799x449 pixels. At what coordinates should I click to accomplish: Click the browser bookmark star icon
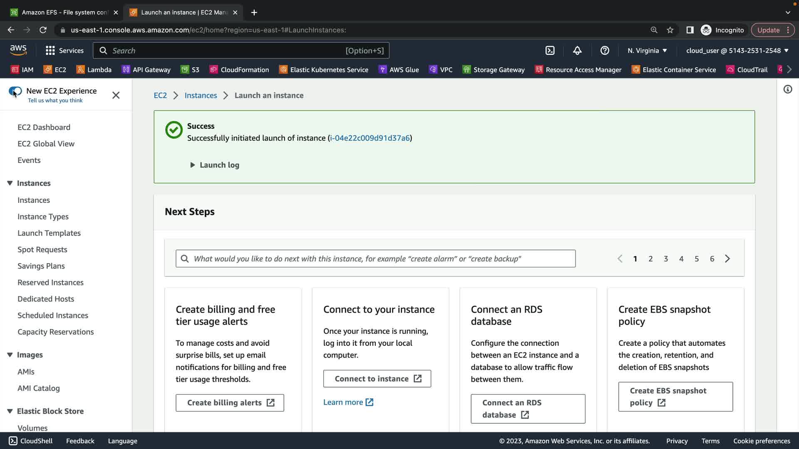(x=670, y=30)
